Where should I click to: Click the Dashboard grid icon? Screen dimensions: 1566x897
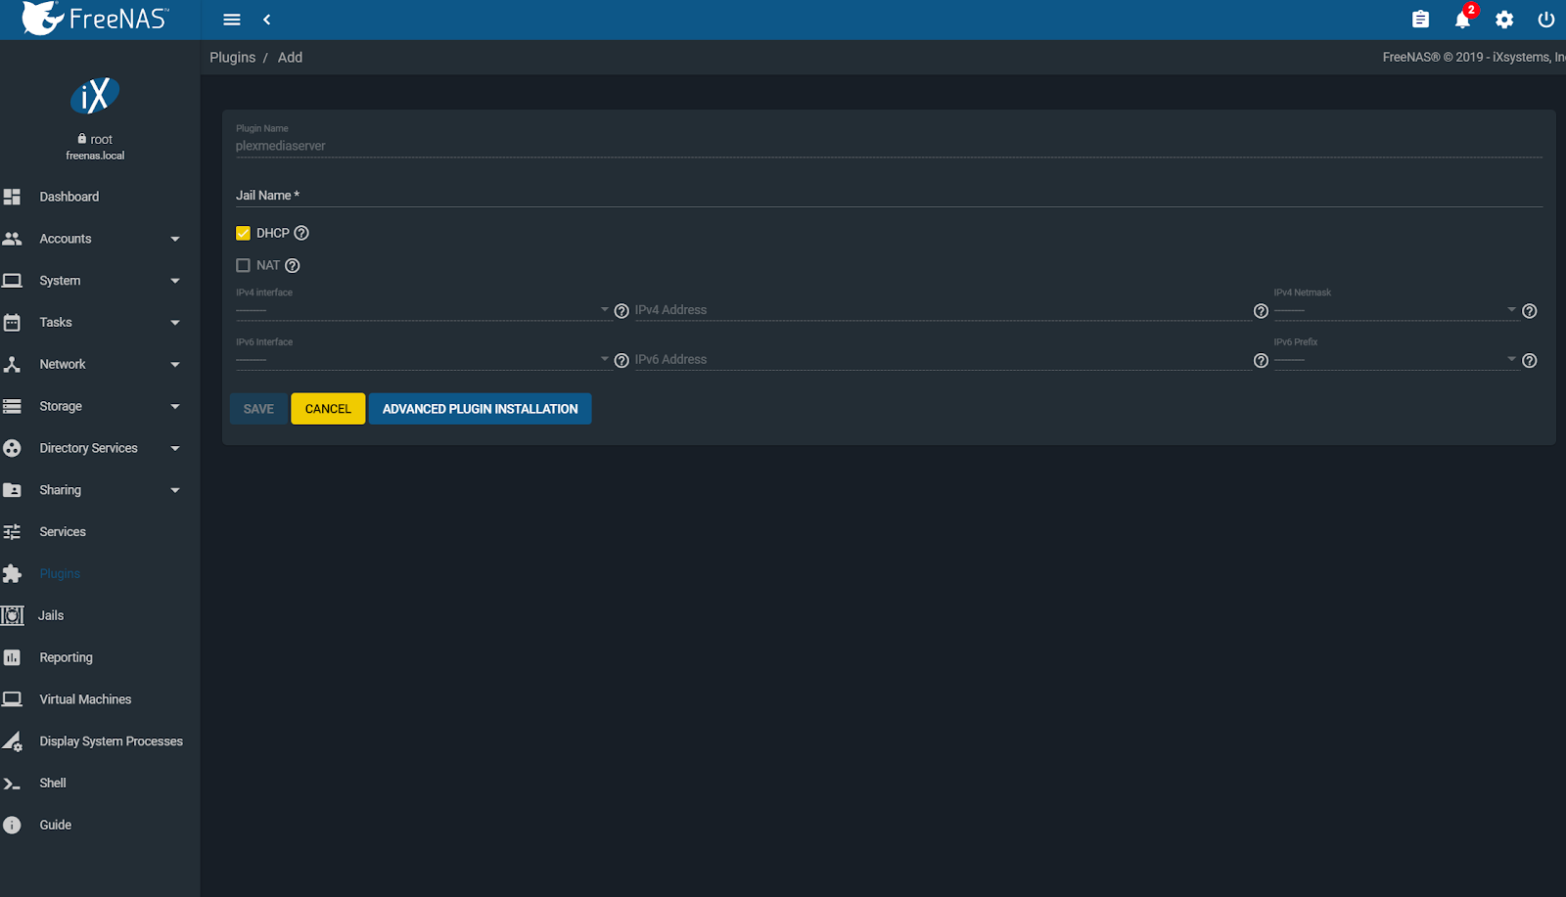point(12,197)
